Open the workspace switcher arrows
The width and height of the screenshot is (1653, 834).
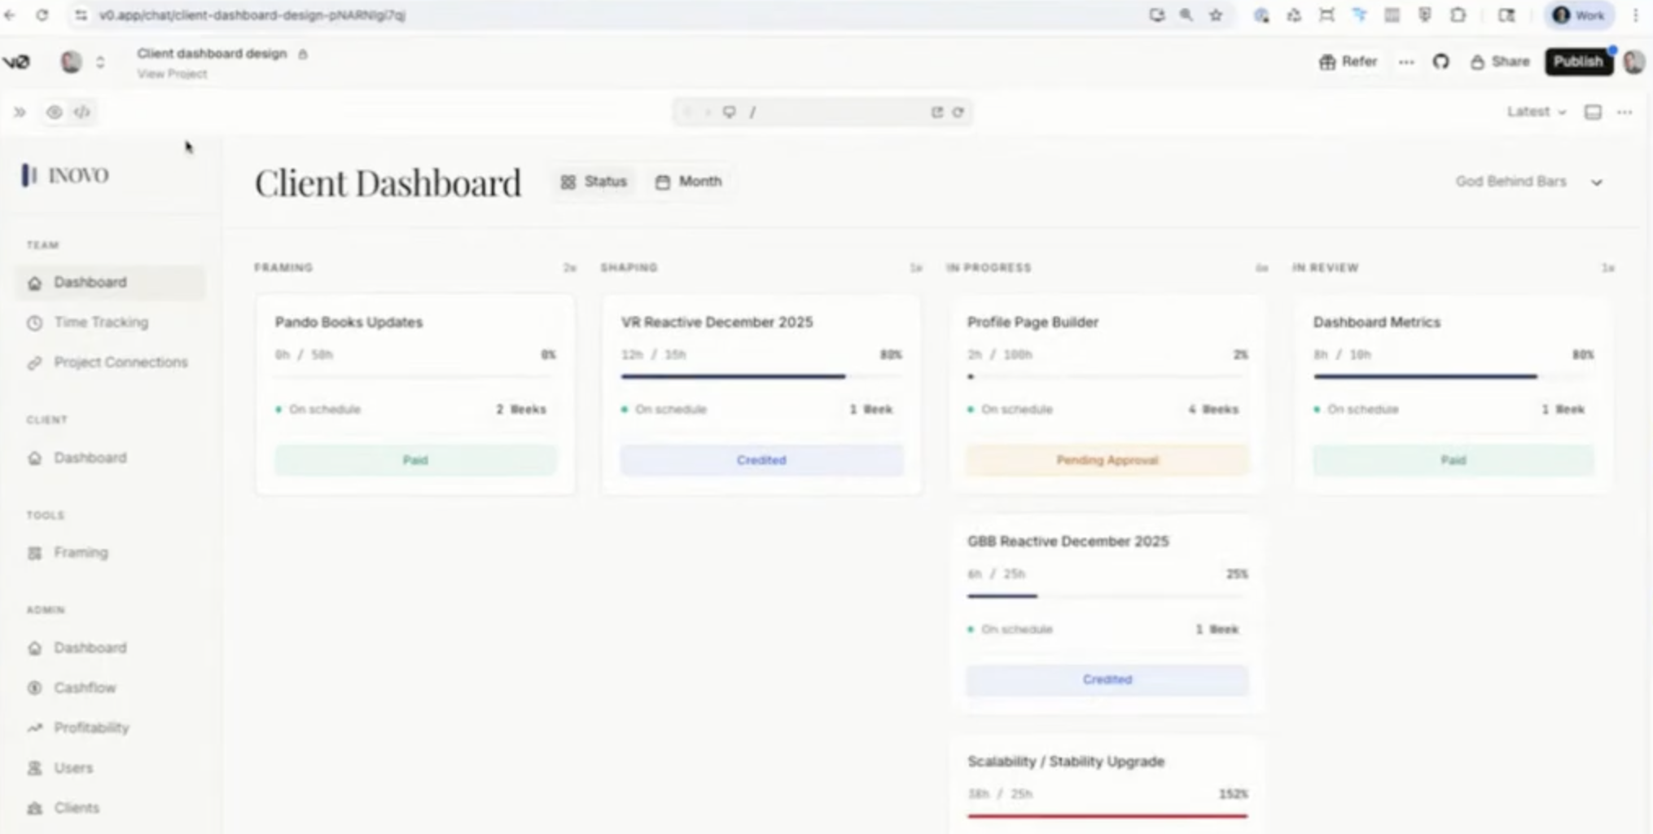[x=100, y=62]
